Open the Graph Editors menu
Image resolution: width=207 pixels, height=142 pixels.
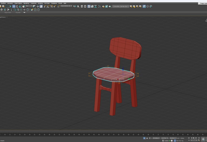(18, 3)
